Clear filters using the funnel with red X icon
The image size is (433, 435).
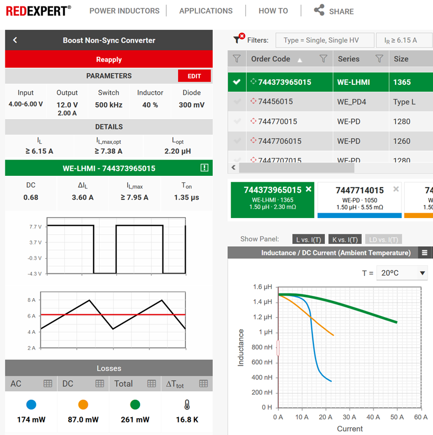tap(239, 38)
